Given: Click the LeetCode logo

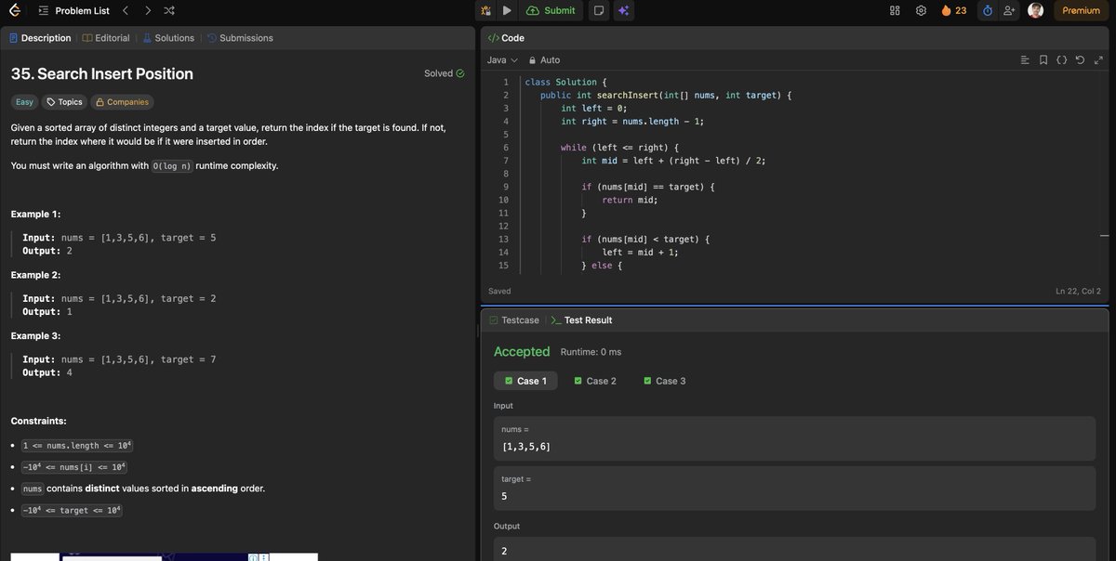Looking at the screenshot, I should [x=15, y=10].
